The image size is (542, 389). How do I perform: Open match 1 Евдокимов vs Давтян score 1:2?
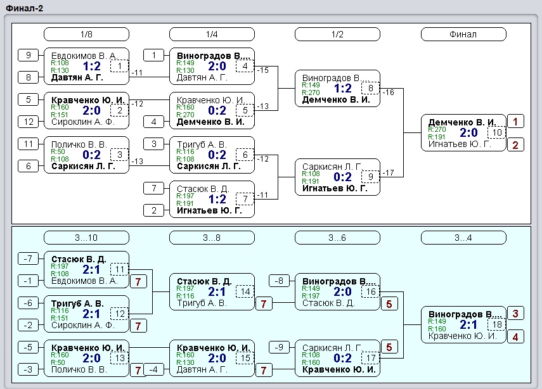[x=86, y=67]
